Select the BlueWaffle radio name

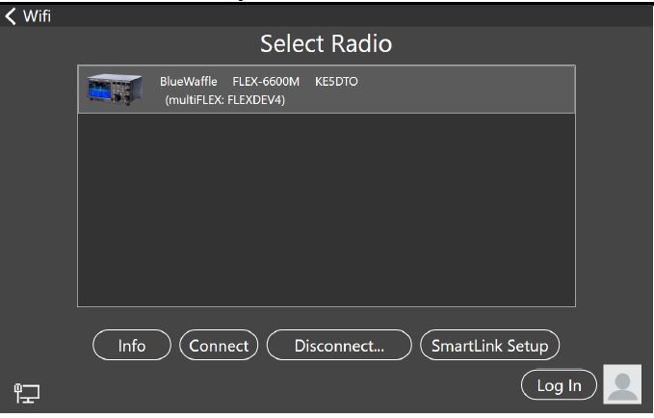(189, 81)
